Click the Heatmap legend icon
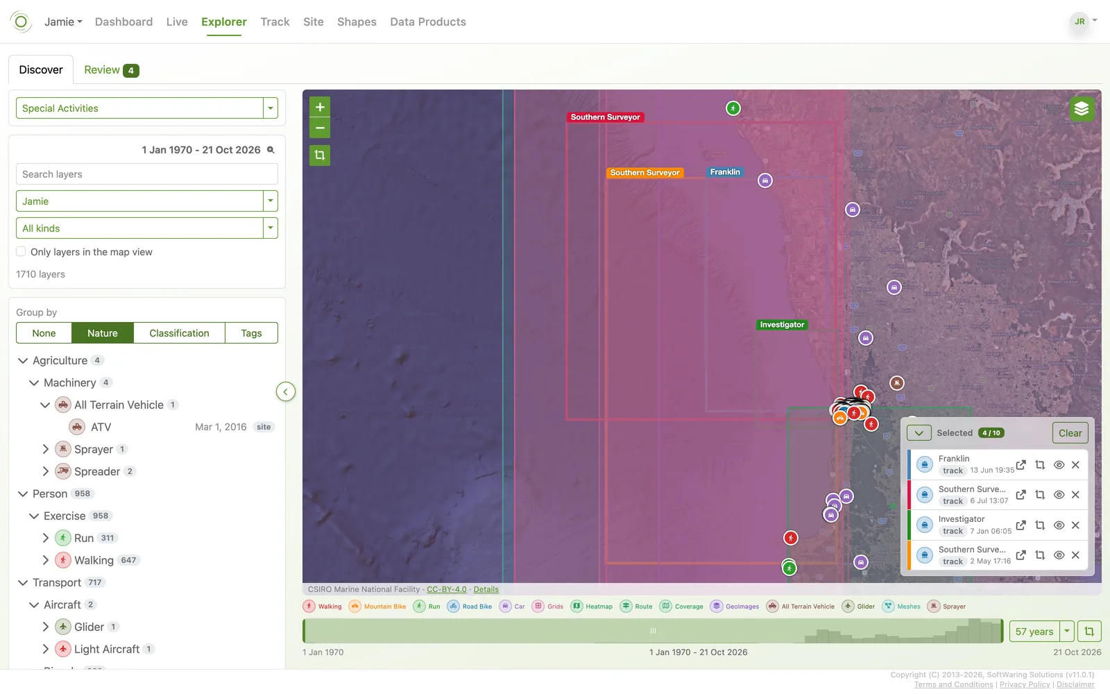The width and height of the screenshot is (1110, 694). (x=577, y=606)
